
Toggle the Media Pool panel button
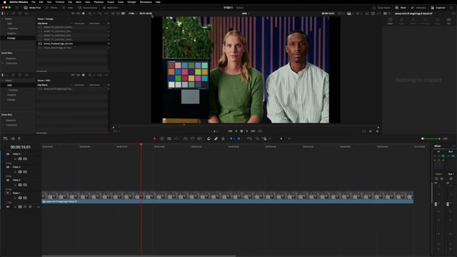[32, 8]
